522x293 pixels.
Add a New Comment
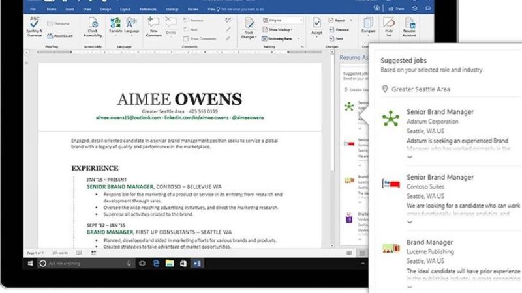[x=153, y=26]
